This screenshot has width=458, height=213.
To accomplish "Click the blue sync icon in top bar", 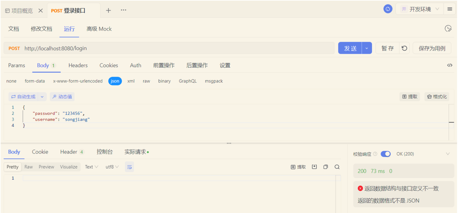I will (388, 9).
